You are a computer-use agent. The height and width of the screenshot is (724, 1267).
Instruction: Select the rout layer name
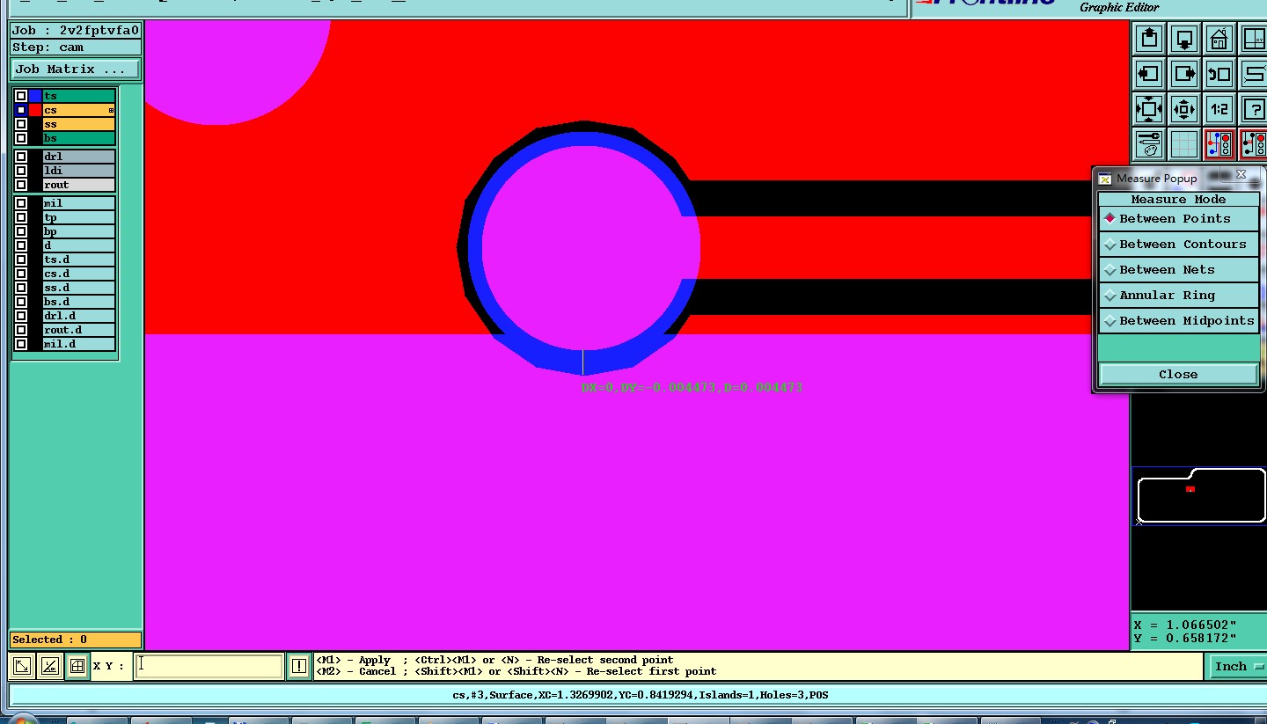tap(78, 185)
